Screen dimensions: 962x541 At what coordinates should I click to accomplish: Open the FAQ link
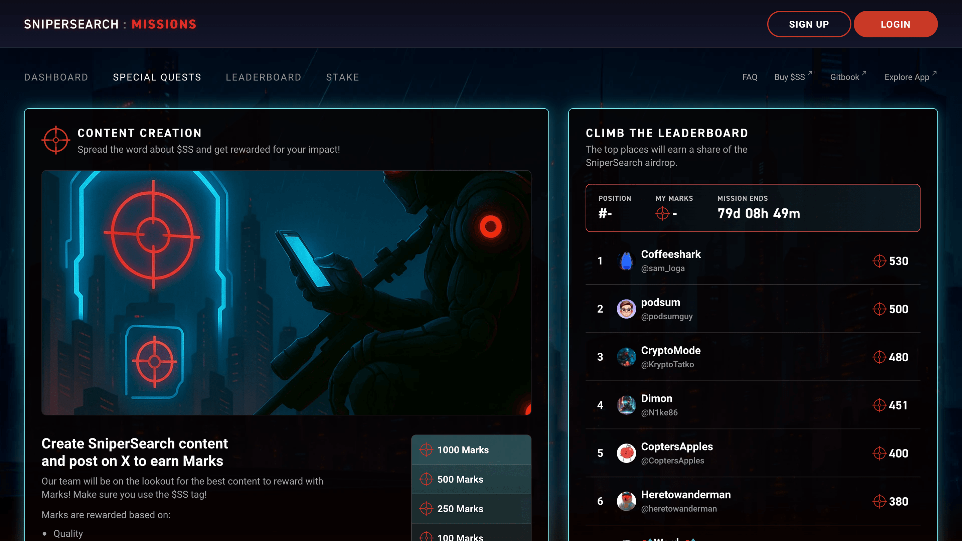click(x=750, y=77)
